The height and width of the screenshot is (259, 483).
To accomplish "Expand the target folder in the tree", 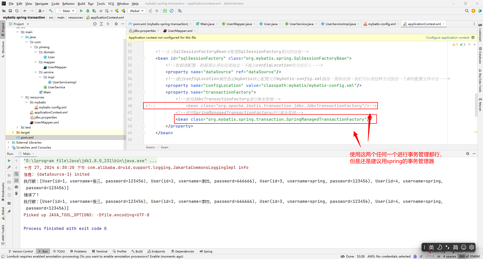I will click(13, 132).
